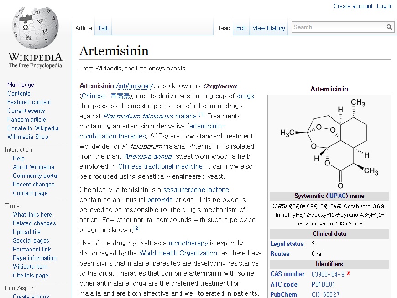Viewport: 397px width, 298px height.
Task: Open Page information link
Action: pyautogui.click(x=35, y=258)
